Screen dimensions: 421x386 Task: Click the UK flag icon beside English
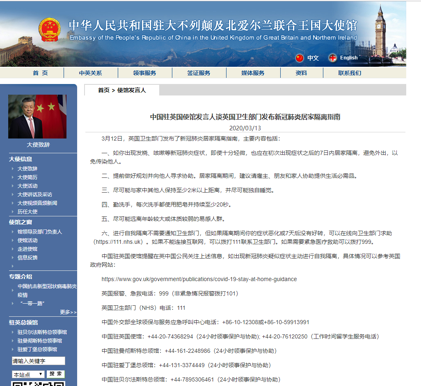(332, 58)
